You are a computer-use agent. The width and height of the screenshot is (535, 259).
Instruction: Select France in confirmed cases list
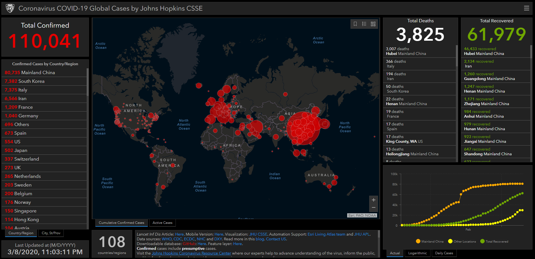click(x=45, y=107)
